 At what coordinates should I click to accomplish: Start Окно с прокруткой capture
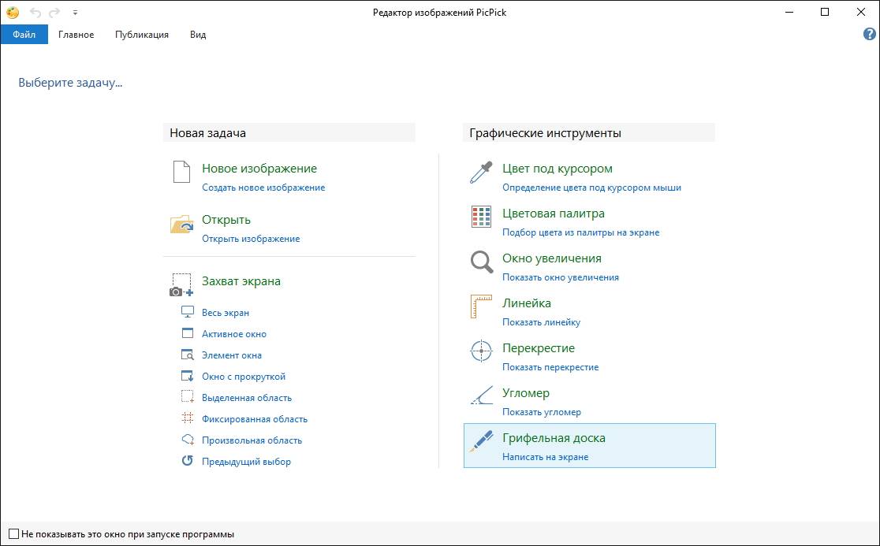(x=244, y=376)
